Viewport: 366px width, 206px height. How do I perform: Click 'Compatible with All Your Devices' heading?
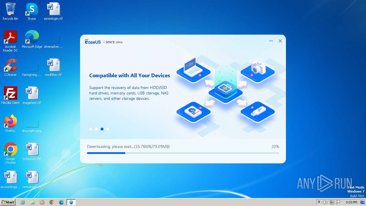tap(130, 76)
